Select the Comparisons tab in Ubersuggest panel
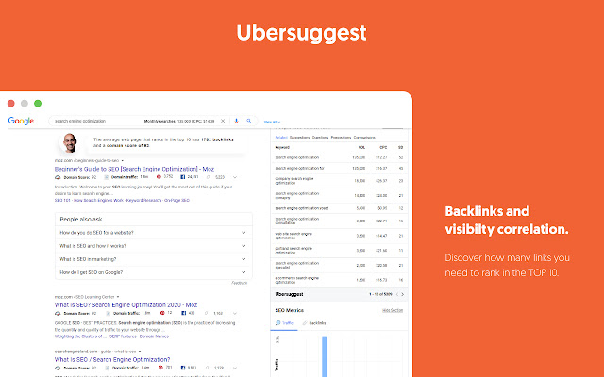604x377 pixels. coord(364,138)
